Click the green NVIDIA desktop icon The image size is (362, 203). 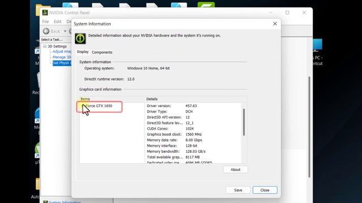coord(206,5)
